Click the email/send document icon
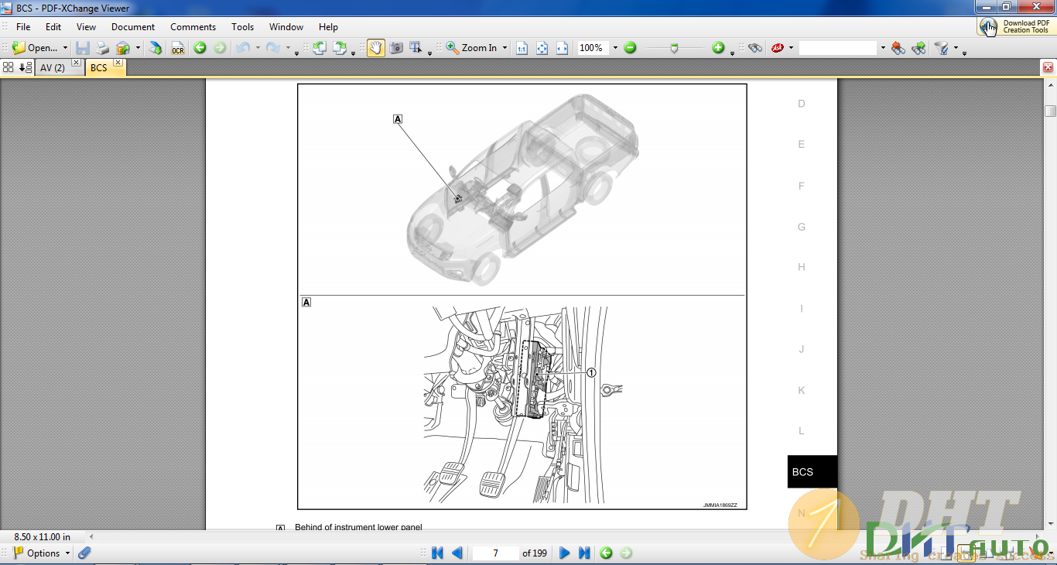The width and height of the screenshot is (1057, 565). [x=123, y=48]
